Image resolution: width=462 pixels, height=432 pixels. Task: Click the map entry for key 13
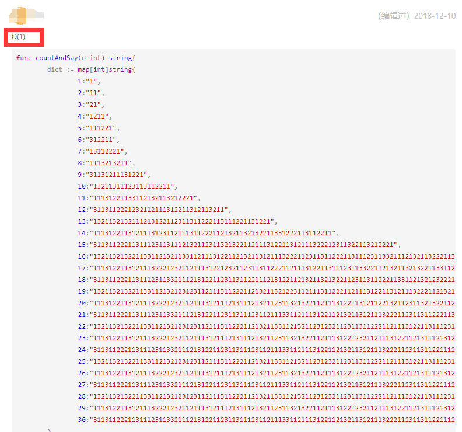click(x=178, y=221)
